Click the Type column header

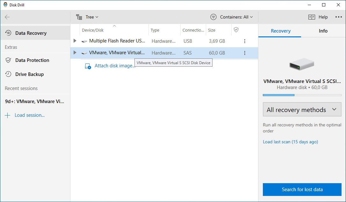(155, 30)
